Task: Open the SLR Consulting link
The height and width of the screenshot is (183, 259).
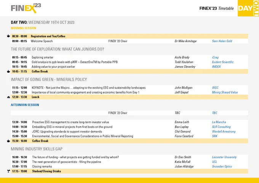Action: coord(221,127)
